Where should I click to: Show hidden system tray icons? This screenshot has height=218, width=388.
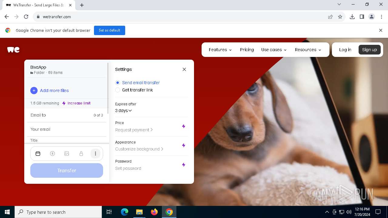(327, 212)
